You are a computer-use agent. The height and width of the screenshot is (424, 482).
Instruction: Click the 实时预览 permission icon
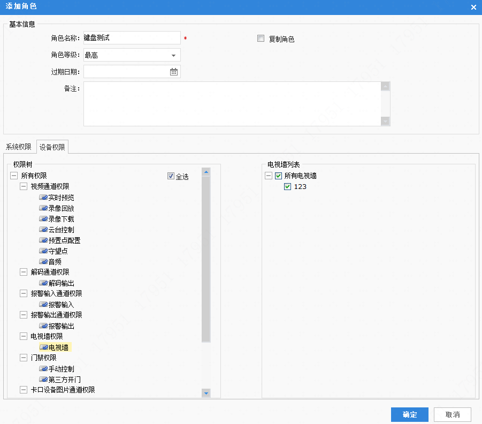43,197
